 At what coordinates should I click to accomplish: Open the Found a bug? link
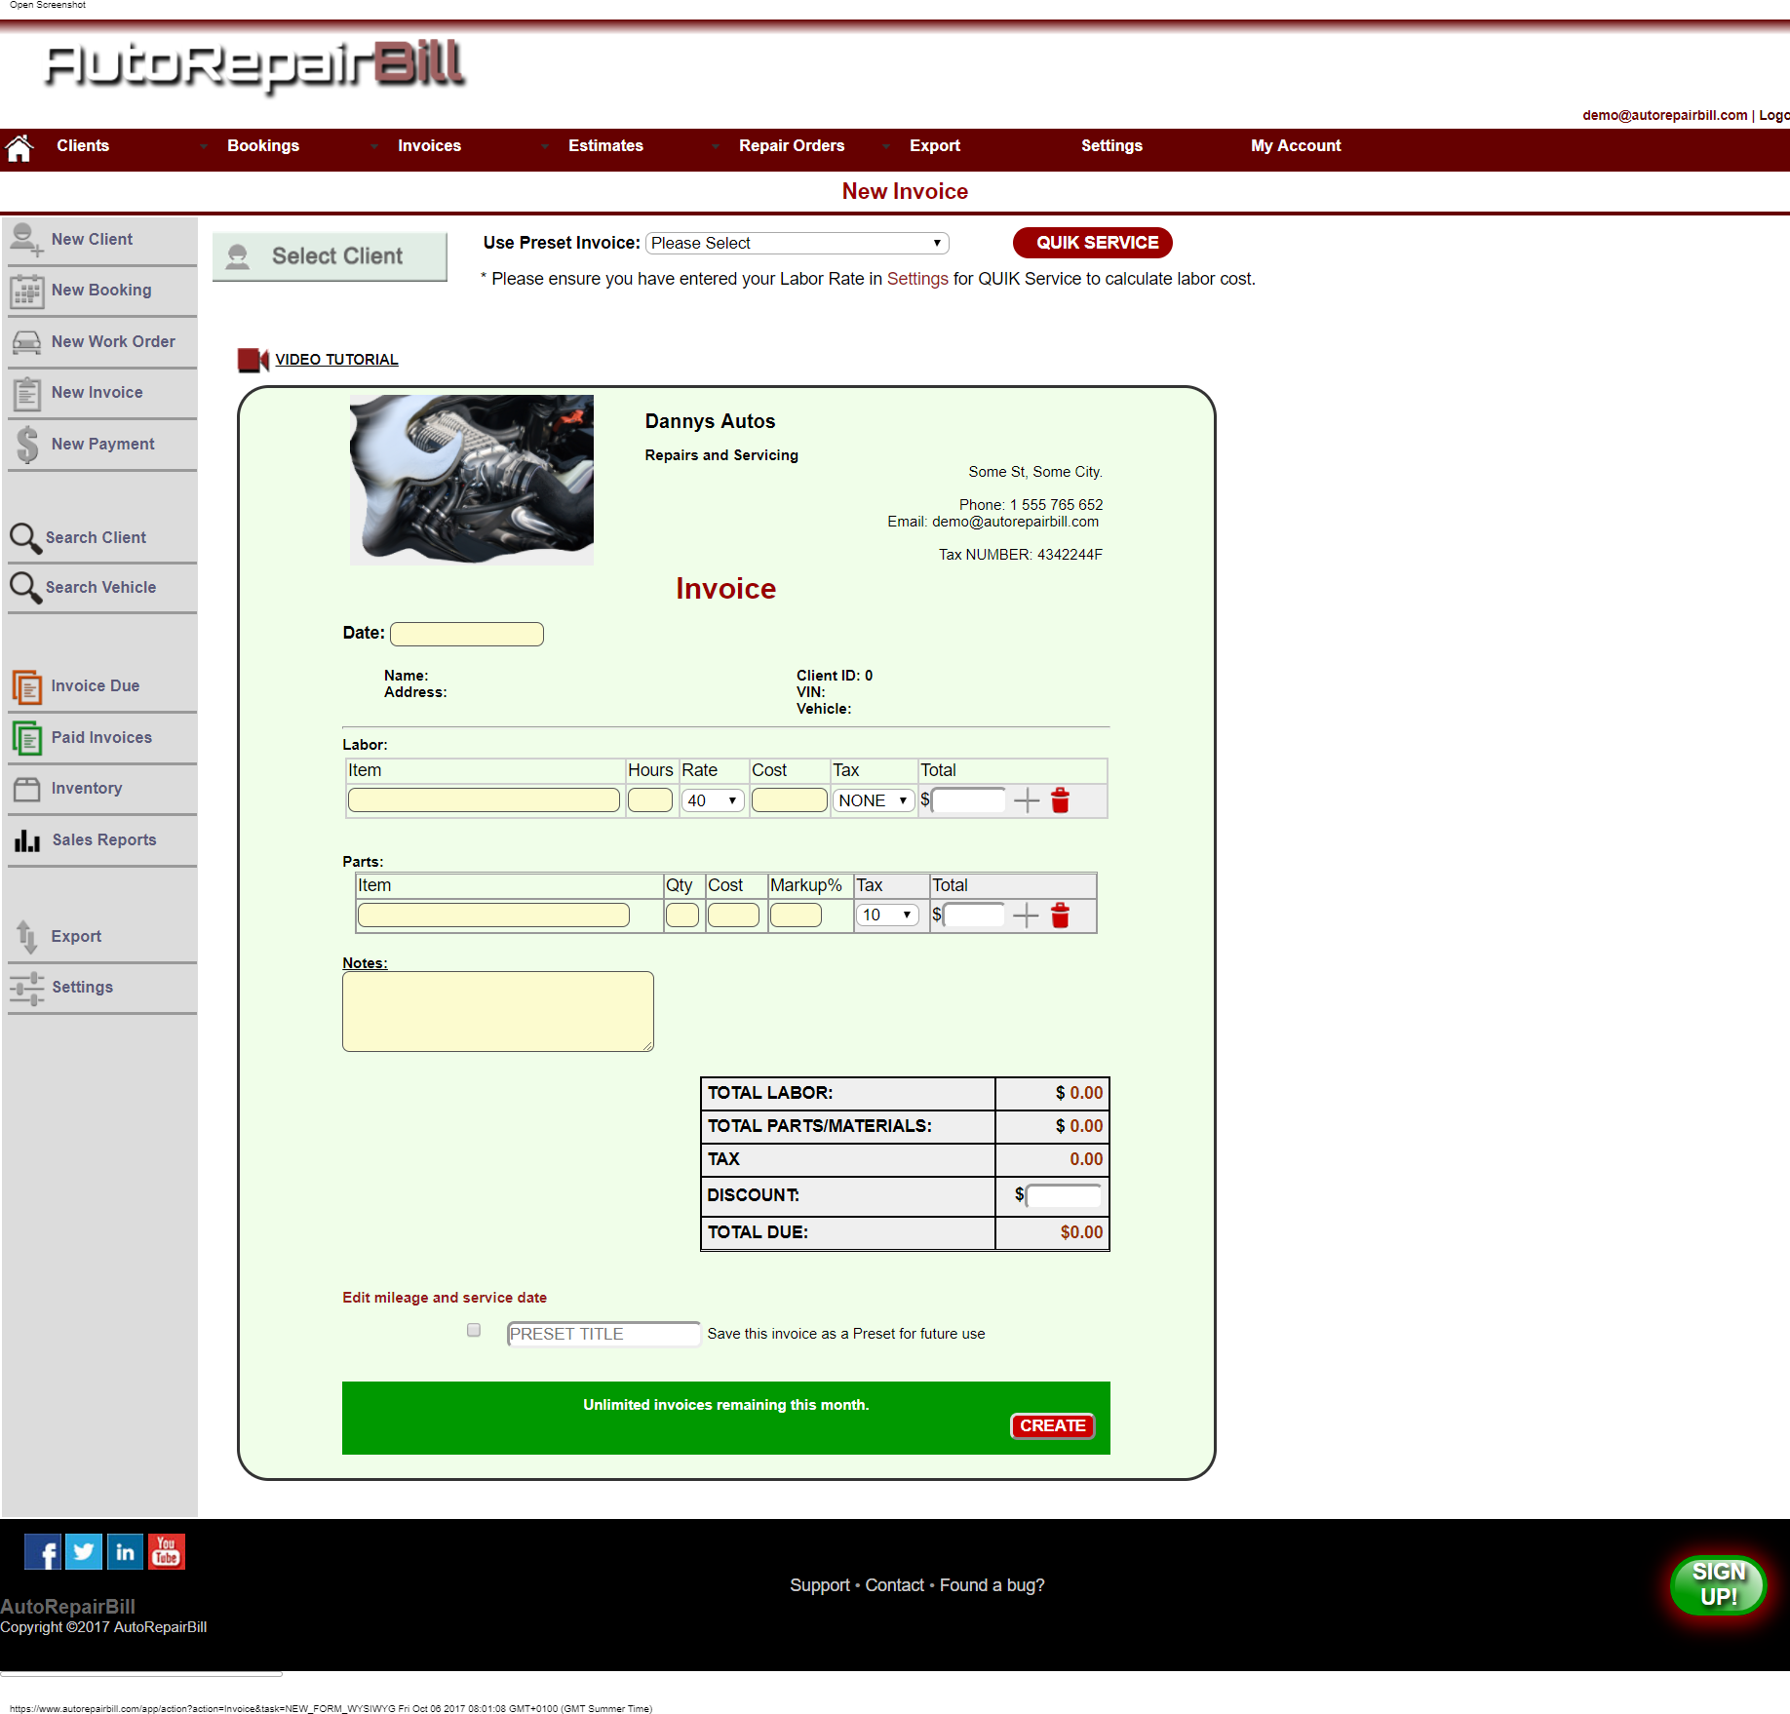(992, 1585)
